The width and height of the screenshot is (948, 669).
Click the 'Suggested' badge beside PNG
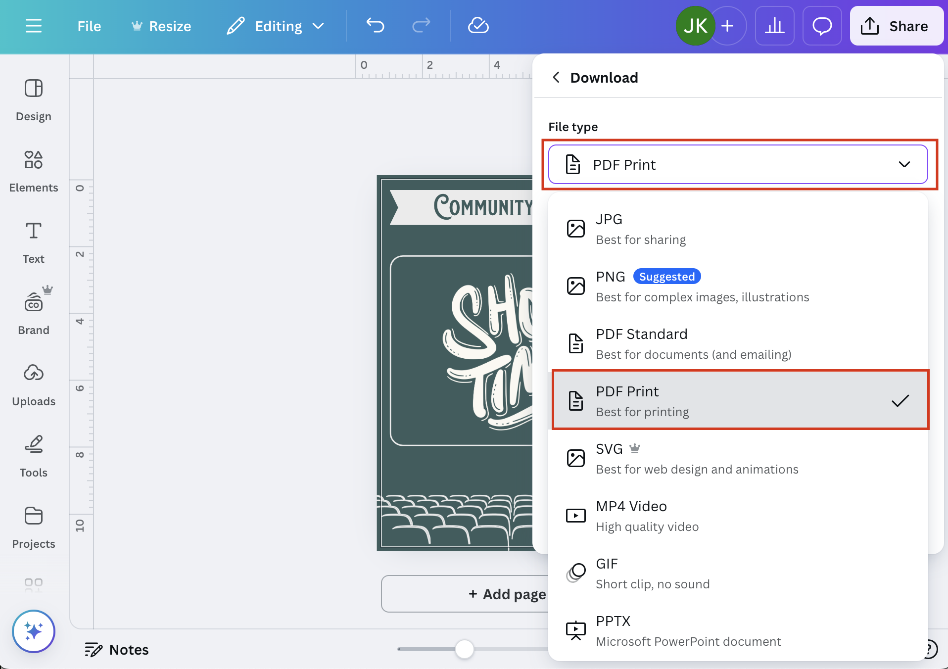point(667,277)
